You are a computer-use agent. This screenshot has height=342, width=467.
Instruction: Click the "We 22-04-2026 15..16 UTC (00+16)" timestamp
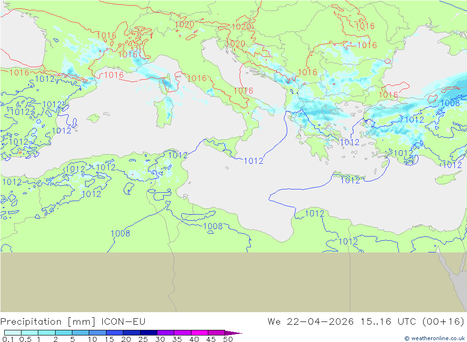tap(366, 322)
